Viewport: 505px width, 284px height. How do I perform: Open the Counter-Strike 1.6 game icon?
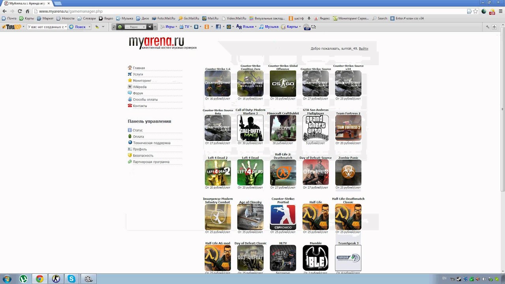pos(218,84)
